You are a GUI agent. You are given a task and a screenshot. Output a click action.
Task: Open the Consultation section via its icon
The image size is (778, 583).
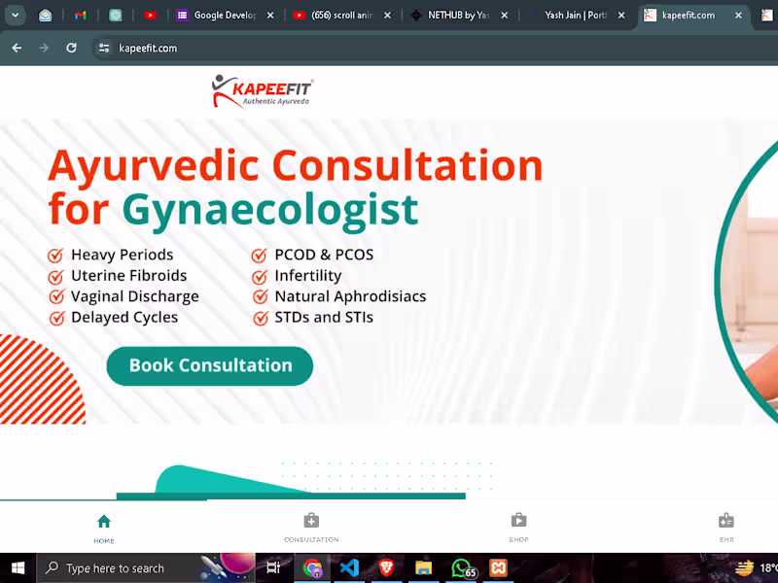click(x=311, y=520)
